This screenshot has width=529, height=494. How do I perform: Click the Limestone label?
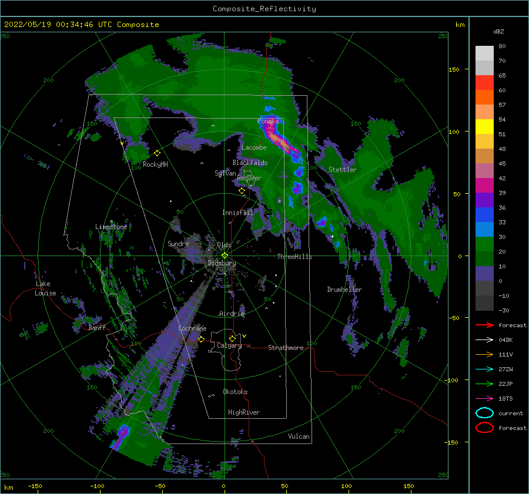pyautogui.click(x=111, y=227)
